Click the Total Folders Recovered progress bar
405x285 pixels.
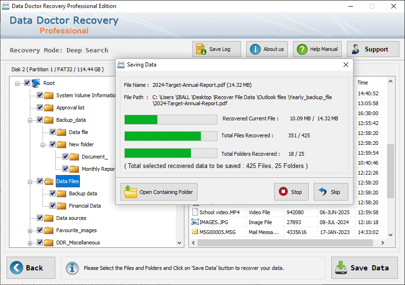pos(171,153)
